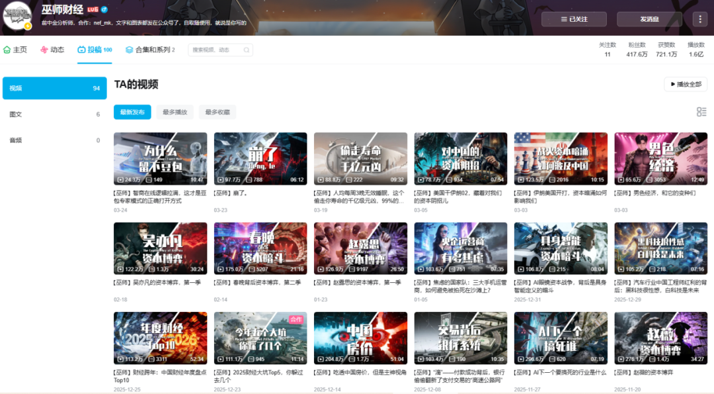This screenshot has height=394, width=714.
Task: Switch to the 动态 feed tab
Action: coord(52,50)
